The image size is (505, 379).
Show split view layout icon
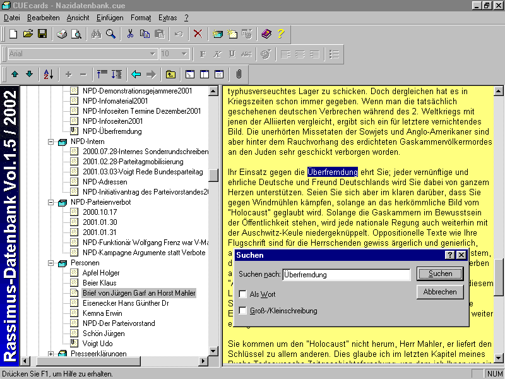205,75
